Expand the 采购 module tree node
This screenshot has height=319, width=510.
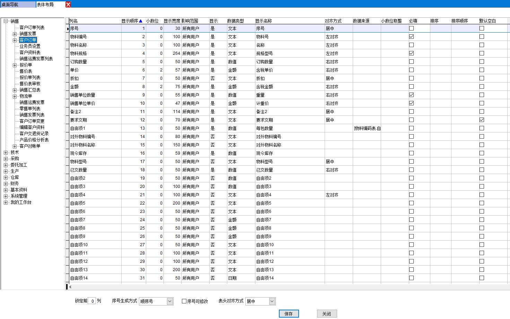pyautogui.click(x=6, y=159)
